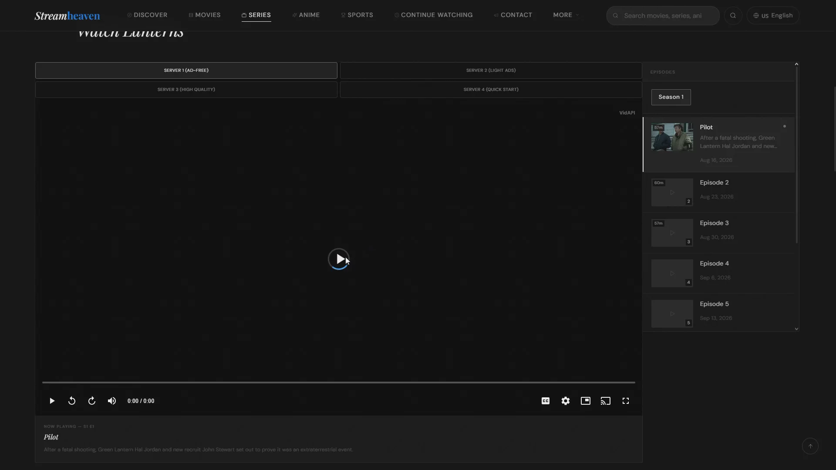Select Episode 3 title
The image size is (836, 470).
714,223
